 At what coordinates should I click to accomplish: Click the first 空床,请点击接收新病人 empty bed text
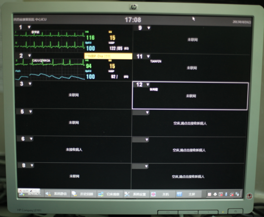coord(190,123)
